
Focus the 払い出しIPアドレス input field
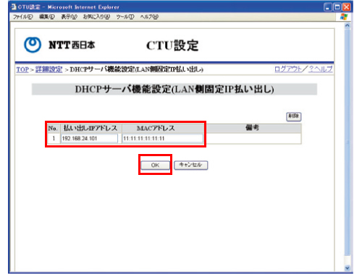pyautogui.click(x=89, y=138)
